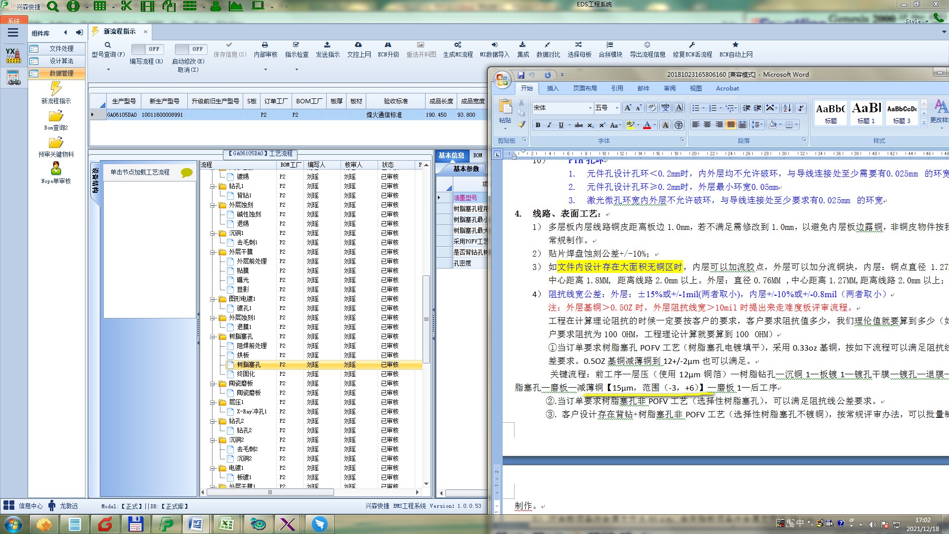The width and height of the screenshot is (949, 534).
Task: Toggle Word's justify alignment button
Action: [x=731, y=125]
